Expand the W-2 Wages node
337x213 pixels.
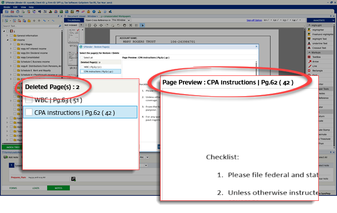11,44
